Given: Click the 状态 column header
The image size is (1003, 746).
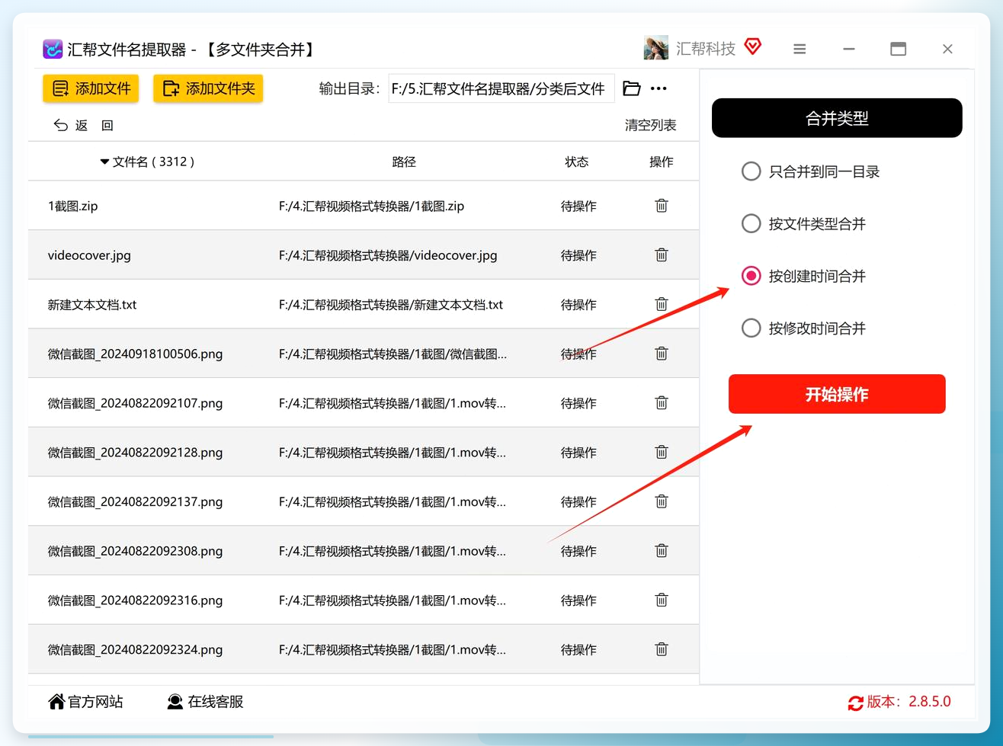Looking at the screenshot, I should (577, 162).
